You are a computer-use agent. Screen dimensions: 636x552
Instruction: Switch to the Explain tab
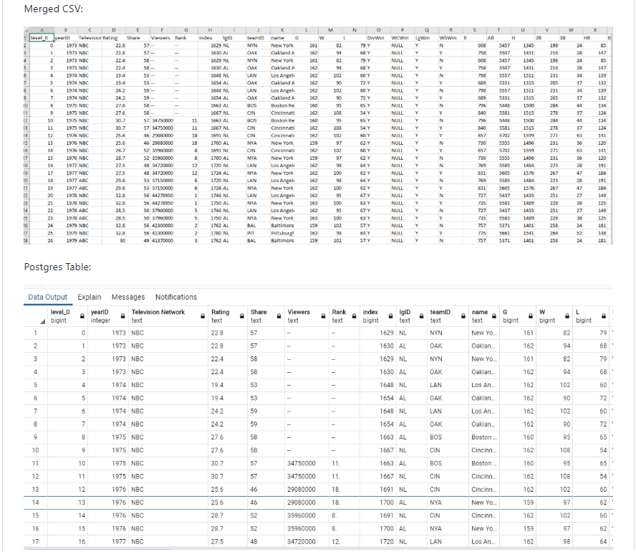90,297
